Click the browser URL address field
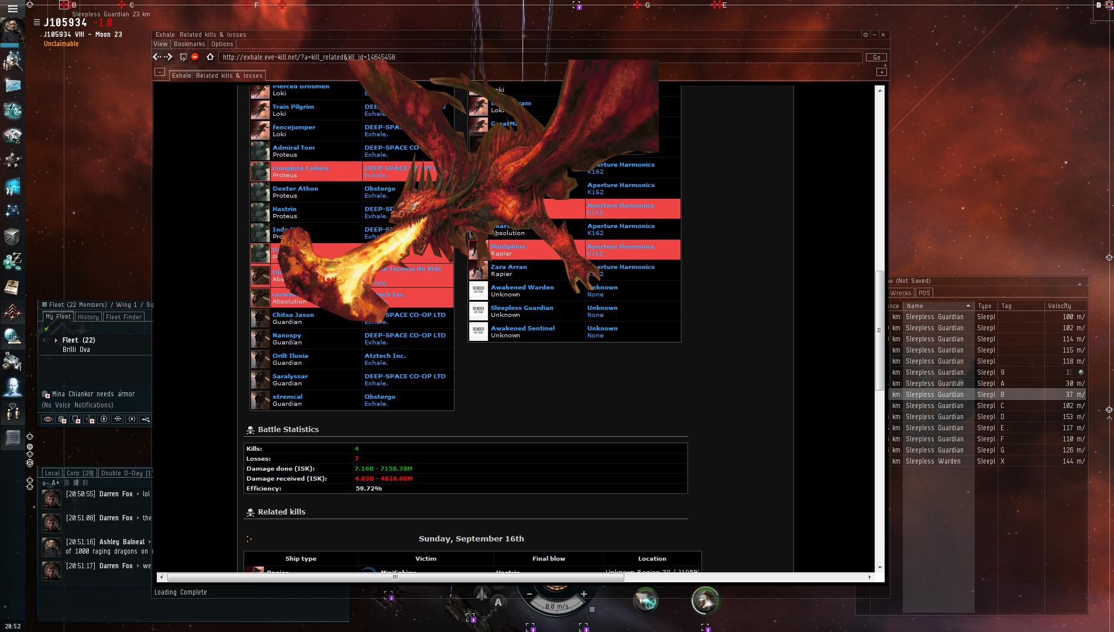The width and height of the screenshot is (1114, 632). pos(541,57)
